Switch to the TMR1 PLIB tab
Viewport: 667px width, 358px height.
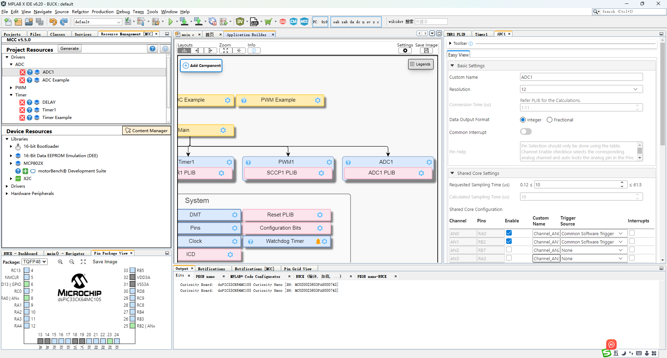[456, 34]
